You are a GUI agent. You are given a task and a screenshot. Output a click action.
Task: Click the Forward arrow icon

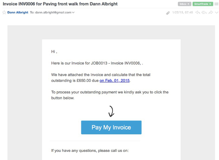(211, 12)
